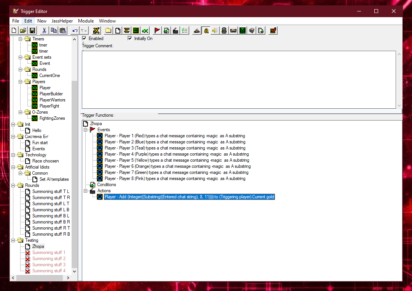Image resolution: width=412 pixels, height=291 pixels.
Task: Create a new trigger from toolbar
Action: click(x=118, y=31)
